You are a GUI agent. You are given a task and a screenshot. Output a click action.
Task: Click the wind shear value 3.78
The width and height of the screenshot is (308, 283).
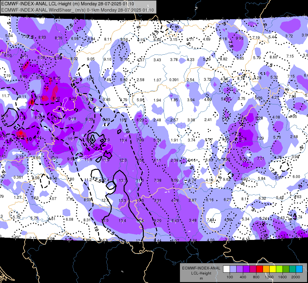(x=174, y=59)
